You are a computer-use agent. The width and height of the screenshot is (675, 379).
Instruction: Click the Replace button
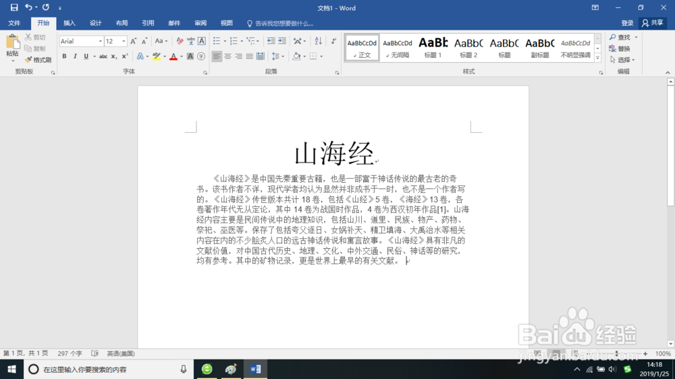point(620,49)
